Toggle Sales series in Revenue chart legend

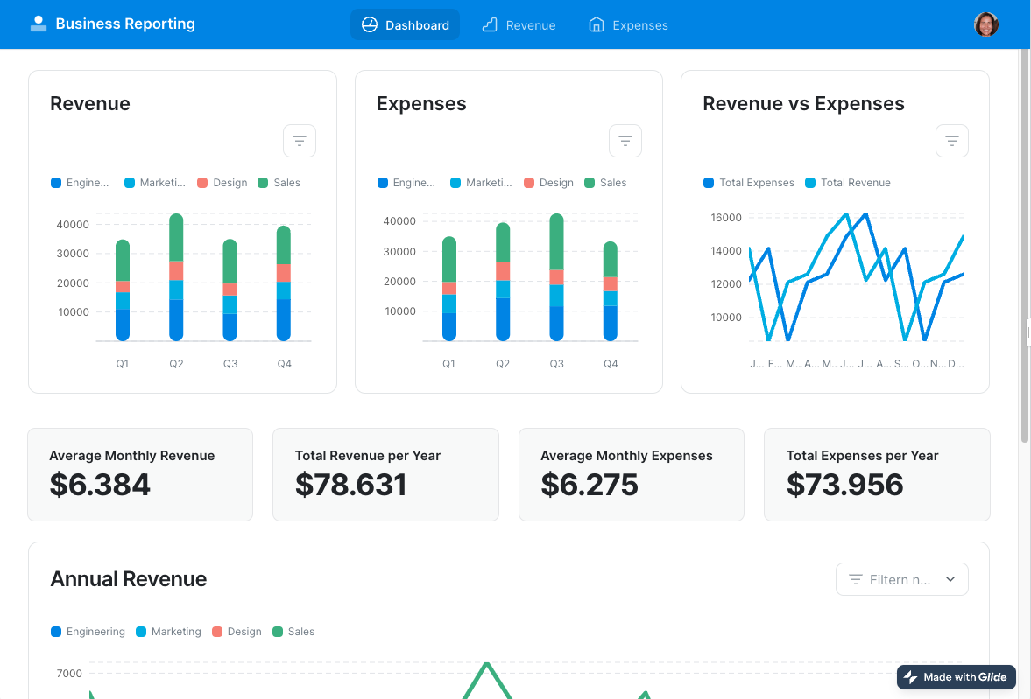[279, 183]
